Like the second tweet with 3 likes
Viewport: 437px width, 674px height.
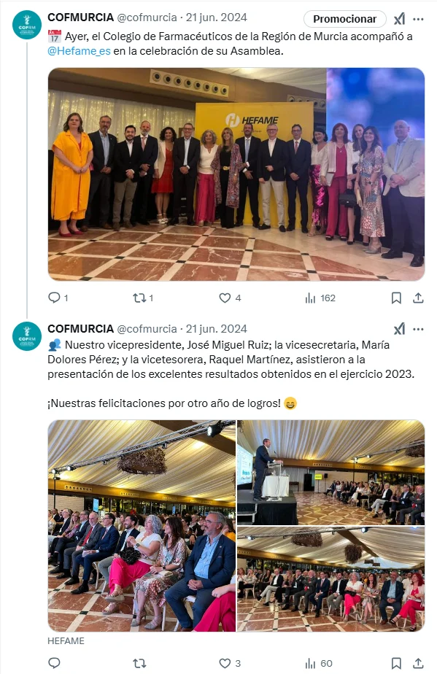[x=225, y=663]
